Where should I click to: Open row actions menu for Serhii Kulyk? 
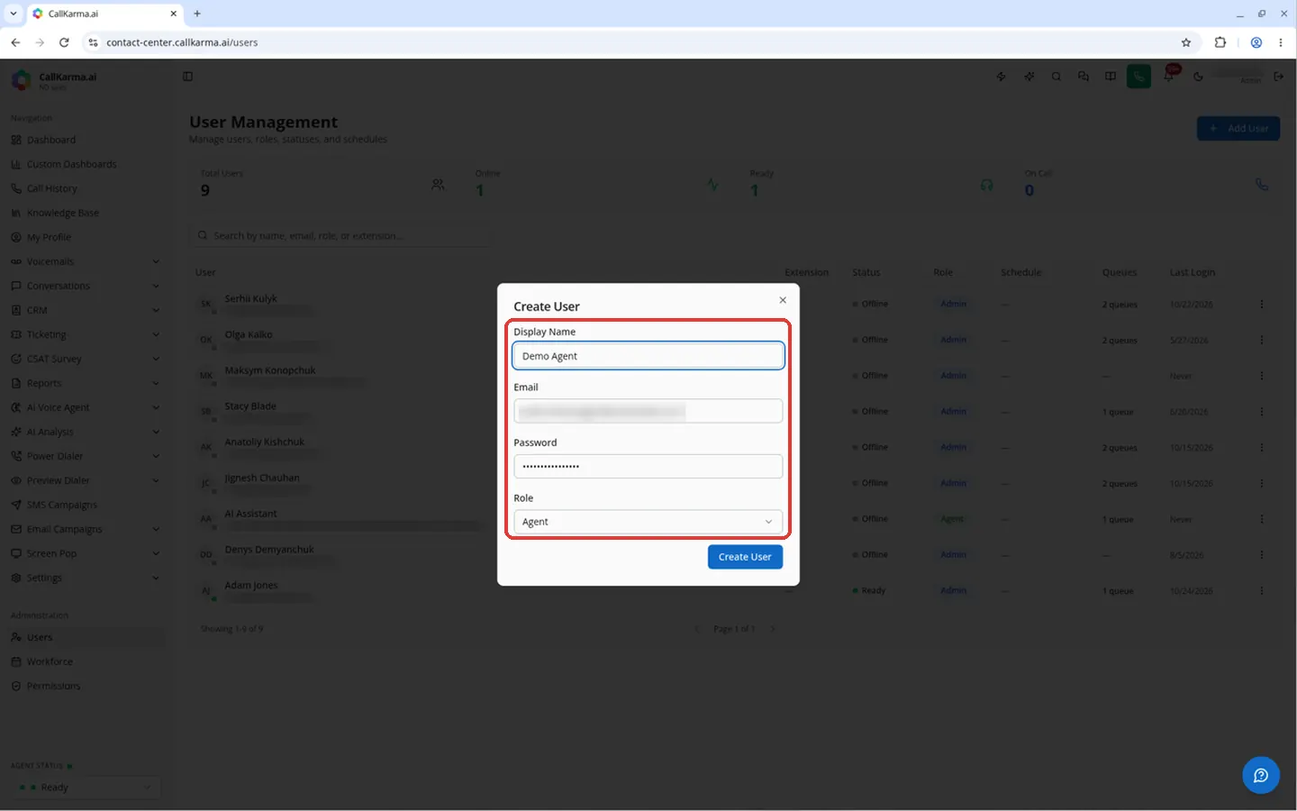(1262, 305)
